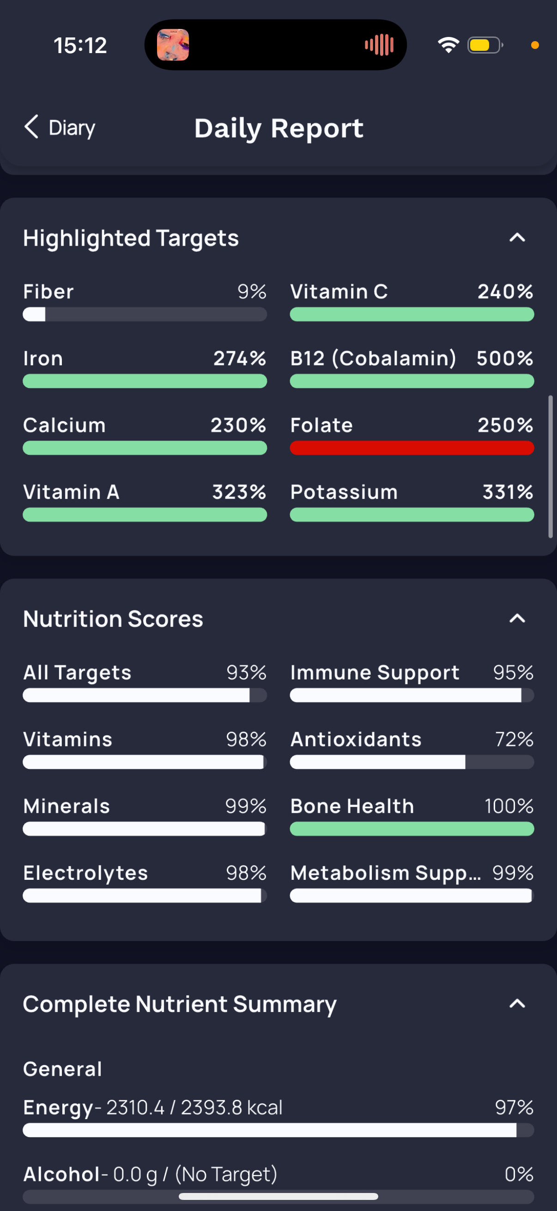Tap the audio waveform icon in Dynamic Island
Image resolution: width=557 pixels, height=1211 pixels.
[379, 45]
